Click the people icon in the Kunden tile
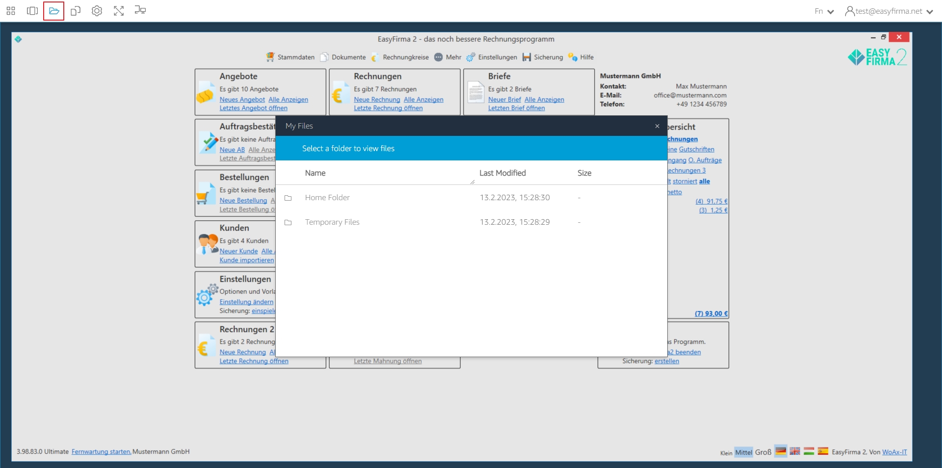Viewport: 942px width, 468px height. click(x=208, y=244)
